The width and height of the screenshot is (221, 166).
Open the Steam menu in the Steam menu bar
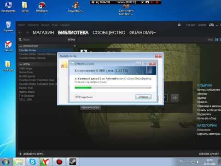click(22, 25)
